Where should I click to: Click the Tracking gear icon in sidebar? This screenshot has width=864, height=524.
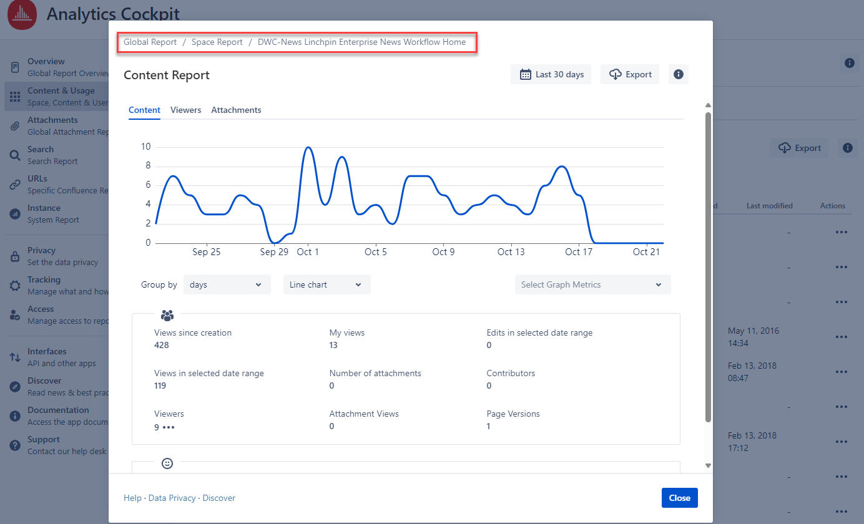pos(15,286)
